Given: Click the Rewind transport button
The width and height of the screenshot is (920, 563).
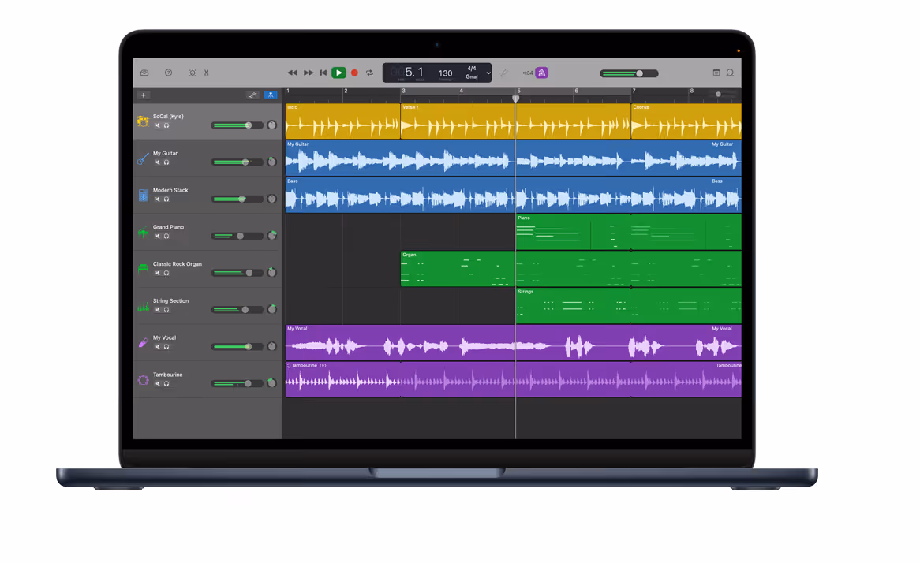Looking at the screenshot, I should tap(292, 73).
